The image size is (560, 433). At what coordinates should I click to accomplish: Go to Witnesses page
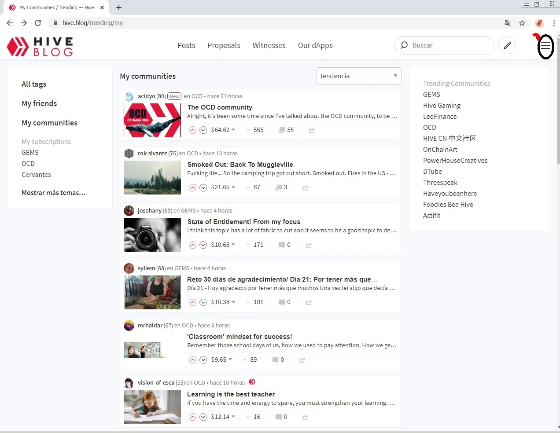[x=269, y=45]
